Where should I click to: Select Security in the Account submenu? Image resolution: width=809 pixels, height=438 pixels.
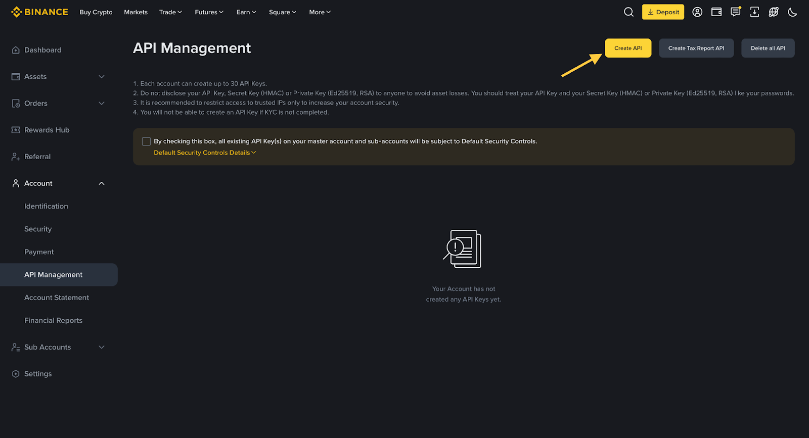pos(38,229)
